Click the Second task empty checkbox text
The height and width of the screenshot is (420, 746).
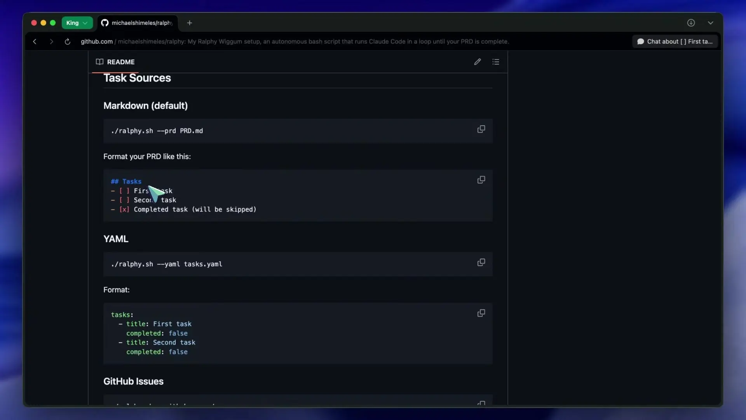tap(124, 200)
